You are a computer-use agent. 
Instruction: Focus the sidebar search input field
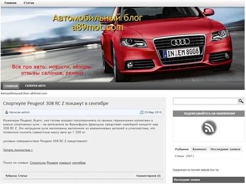(x=206, y=101)
